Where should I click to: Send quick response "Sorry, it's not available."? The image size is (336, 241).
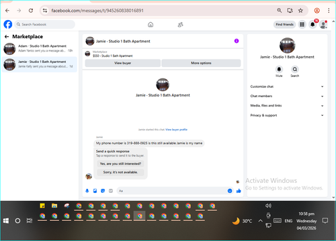tap(120, 172)
